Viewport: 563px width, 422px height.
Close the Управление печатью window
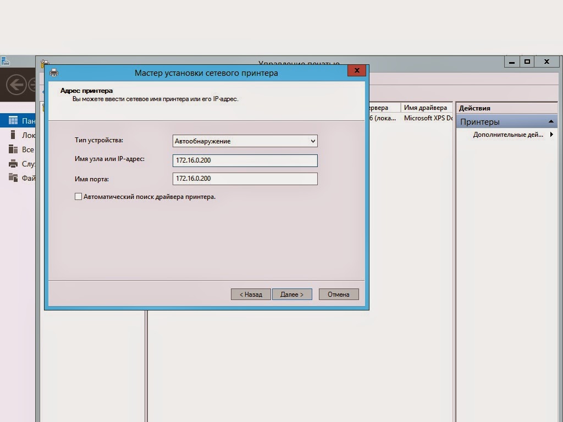coord(547,62)
